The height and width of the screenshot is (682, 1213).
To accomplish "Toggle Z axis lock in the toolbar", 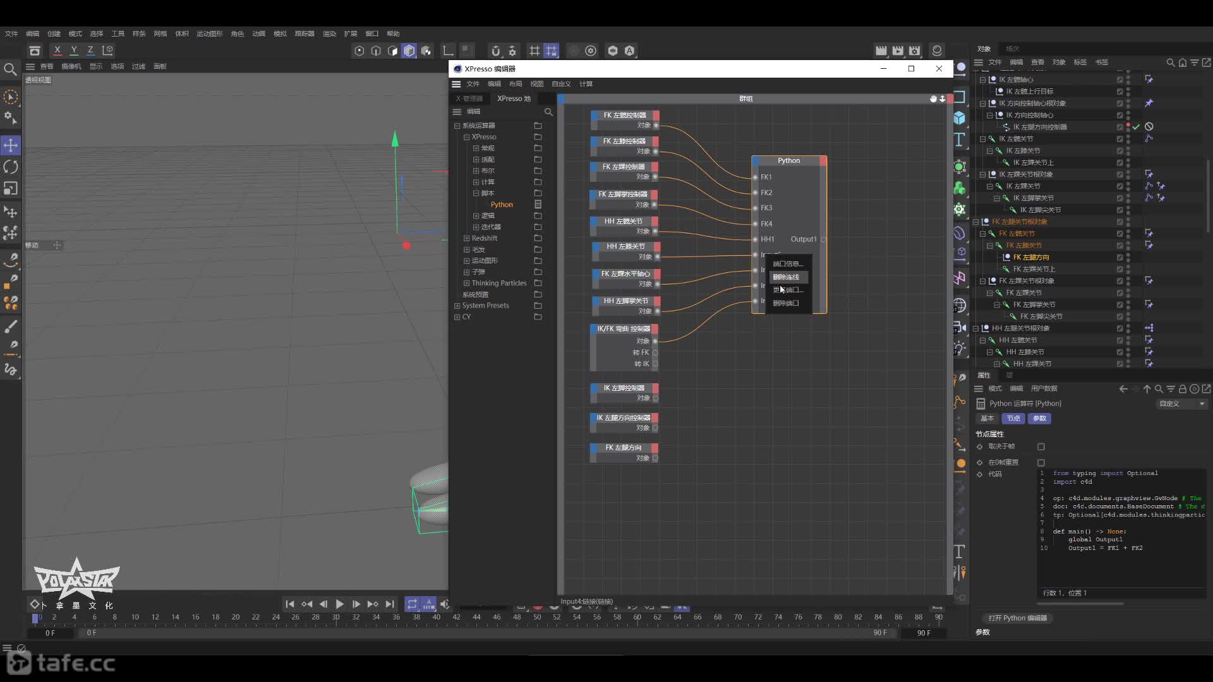I will coord(90,50).
